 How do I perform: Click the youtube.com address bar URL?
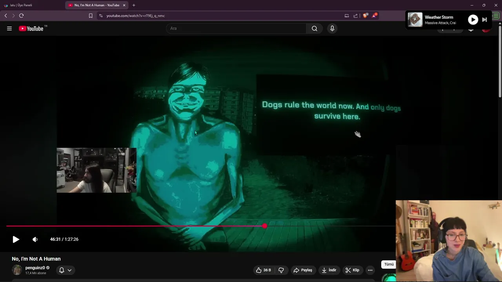point(135,16)
